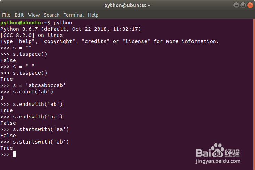Viewport: 255px width, 170px height.
Task: Click the block cursor at the last prompt
Action: tap(14, 154)
